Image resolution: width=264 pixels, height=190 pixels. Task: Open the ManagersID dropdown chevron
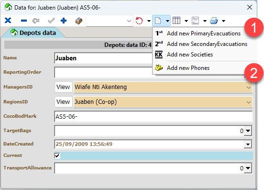coord(249,88)
